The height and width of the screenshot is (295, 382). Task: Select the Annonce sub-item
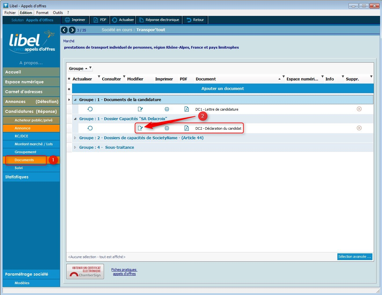[31, 128]
